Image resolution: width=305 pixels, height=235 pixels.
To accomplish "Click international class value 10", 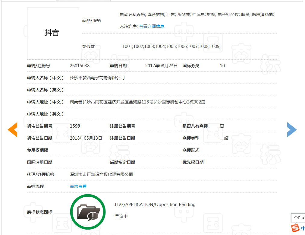I will [x=222, y=66].
